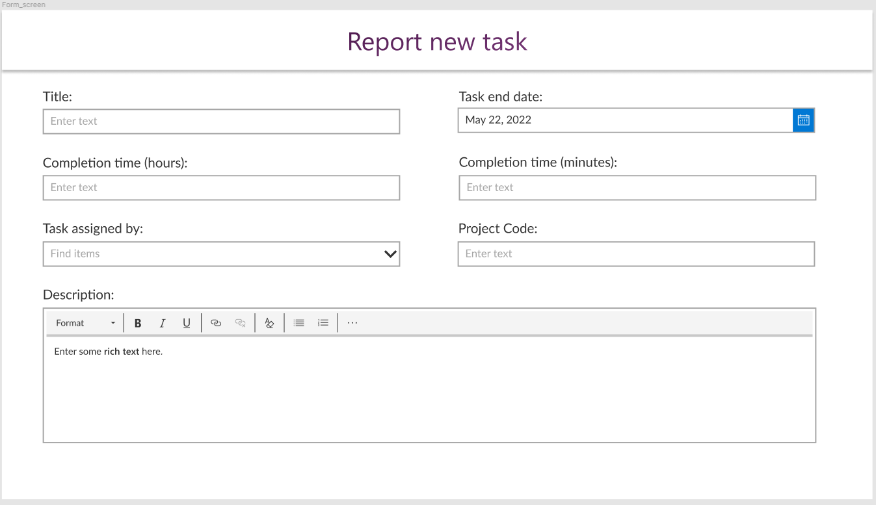Show more toolbar options via ellipsis
Viewport: 876px width, 505px height.
[352, 323]
